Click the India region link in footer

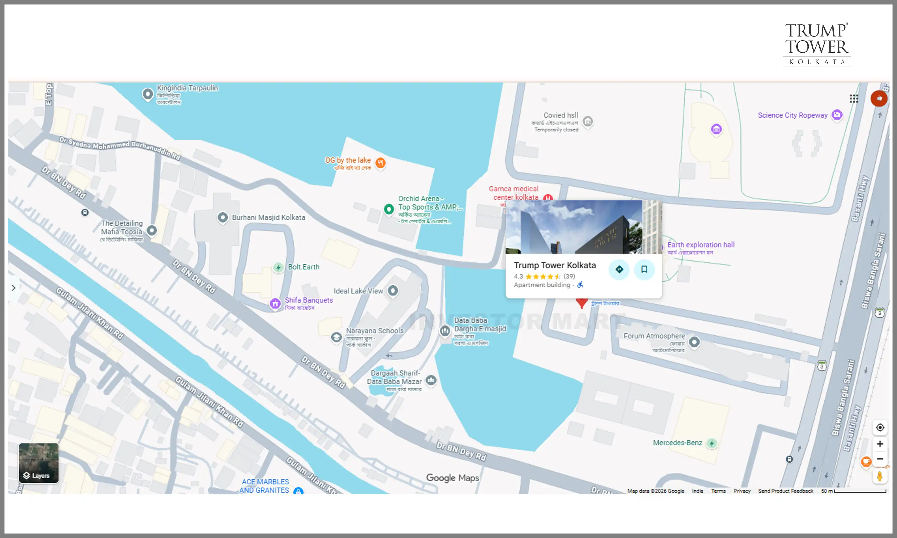pos(698,491)
